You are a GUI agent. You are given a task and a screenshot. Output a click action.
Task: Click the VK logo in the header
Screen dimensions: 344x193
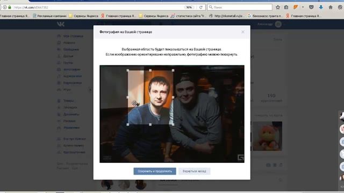click(x=61, y=24)
